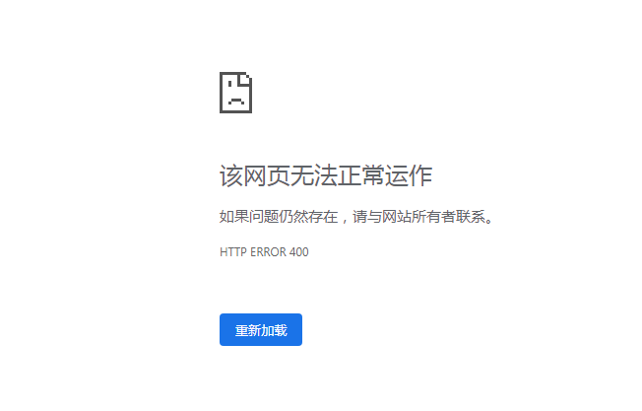Click the 加载 characters on the blue button

coord(274,330)
